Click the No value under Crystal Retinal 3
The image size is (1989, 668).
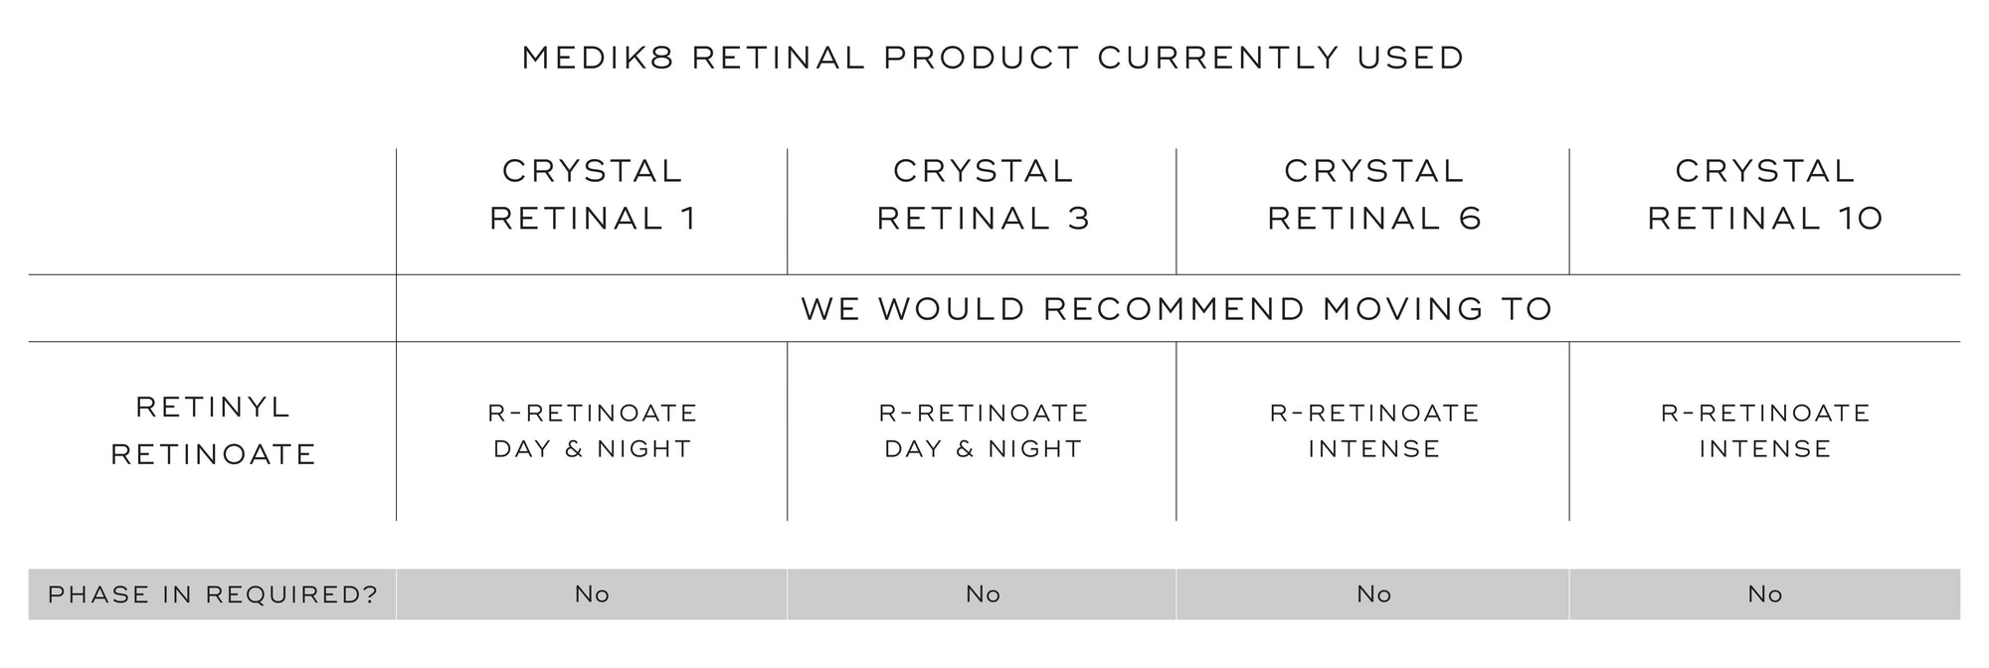pyautogui.click(x=983, y=594)
